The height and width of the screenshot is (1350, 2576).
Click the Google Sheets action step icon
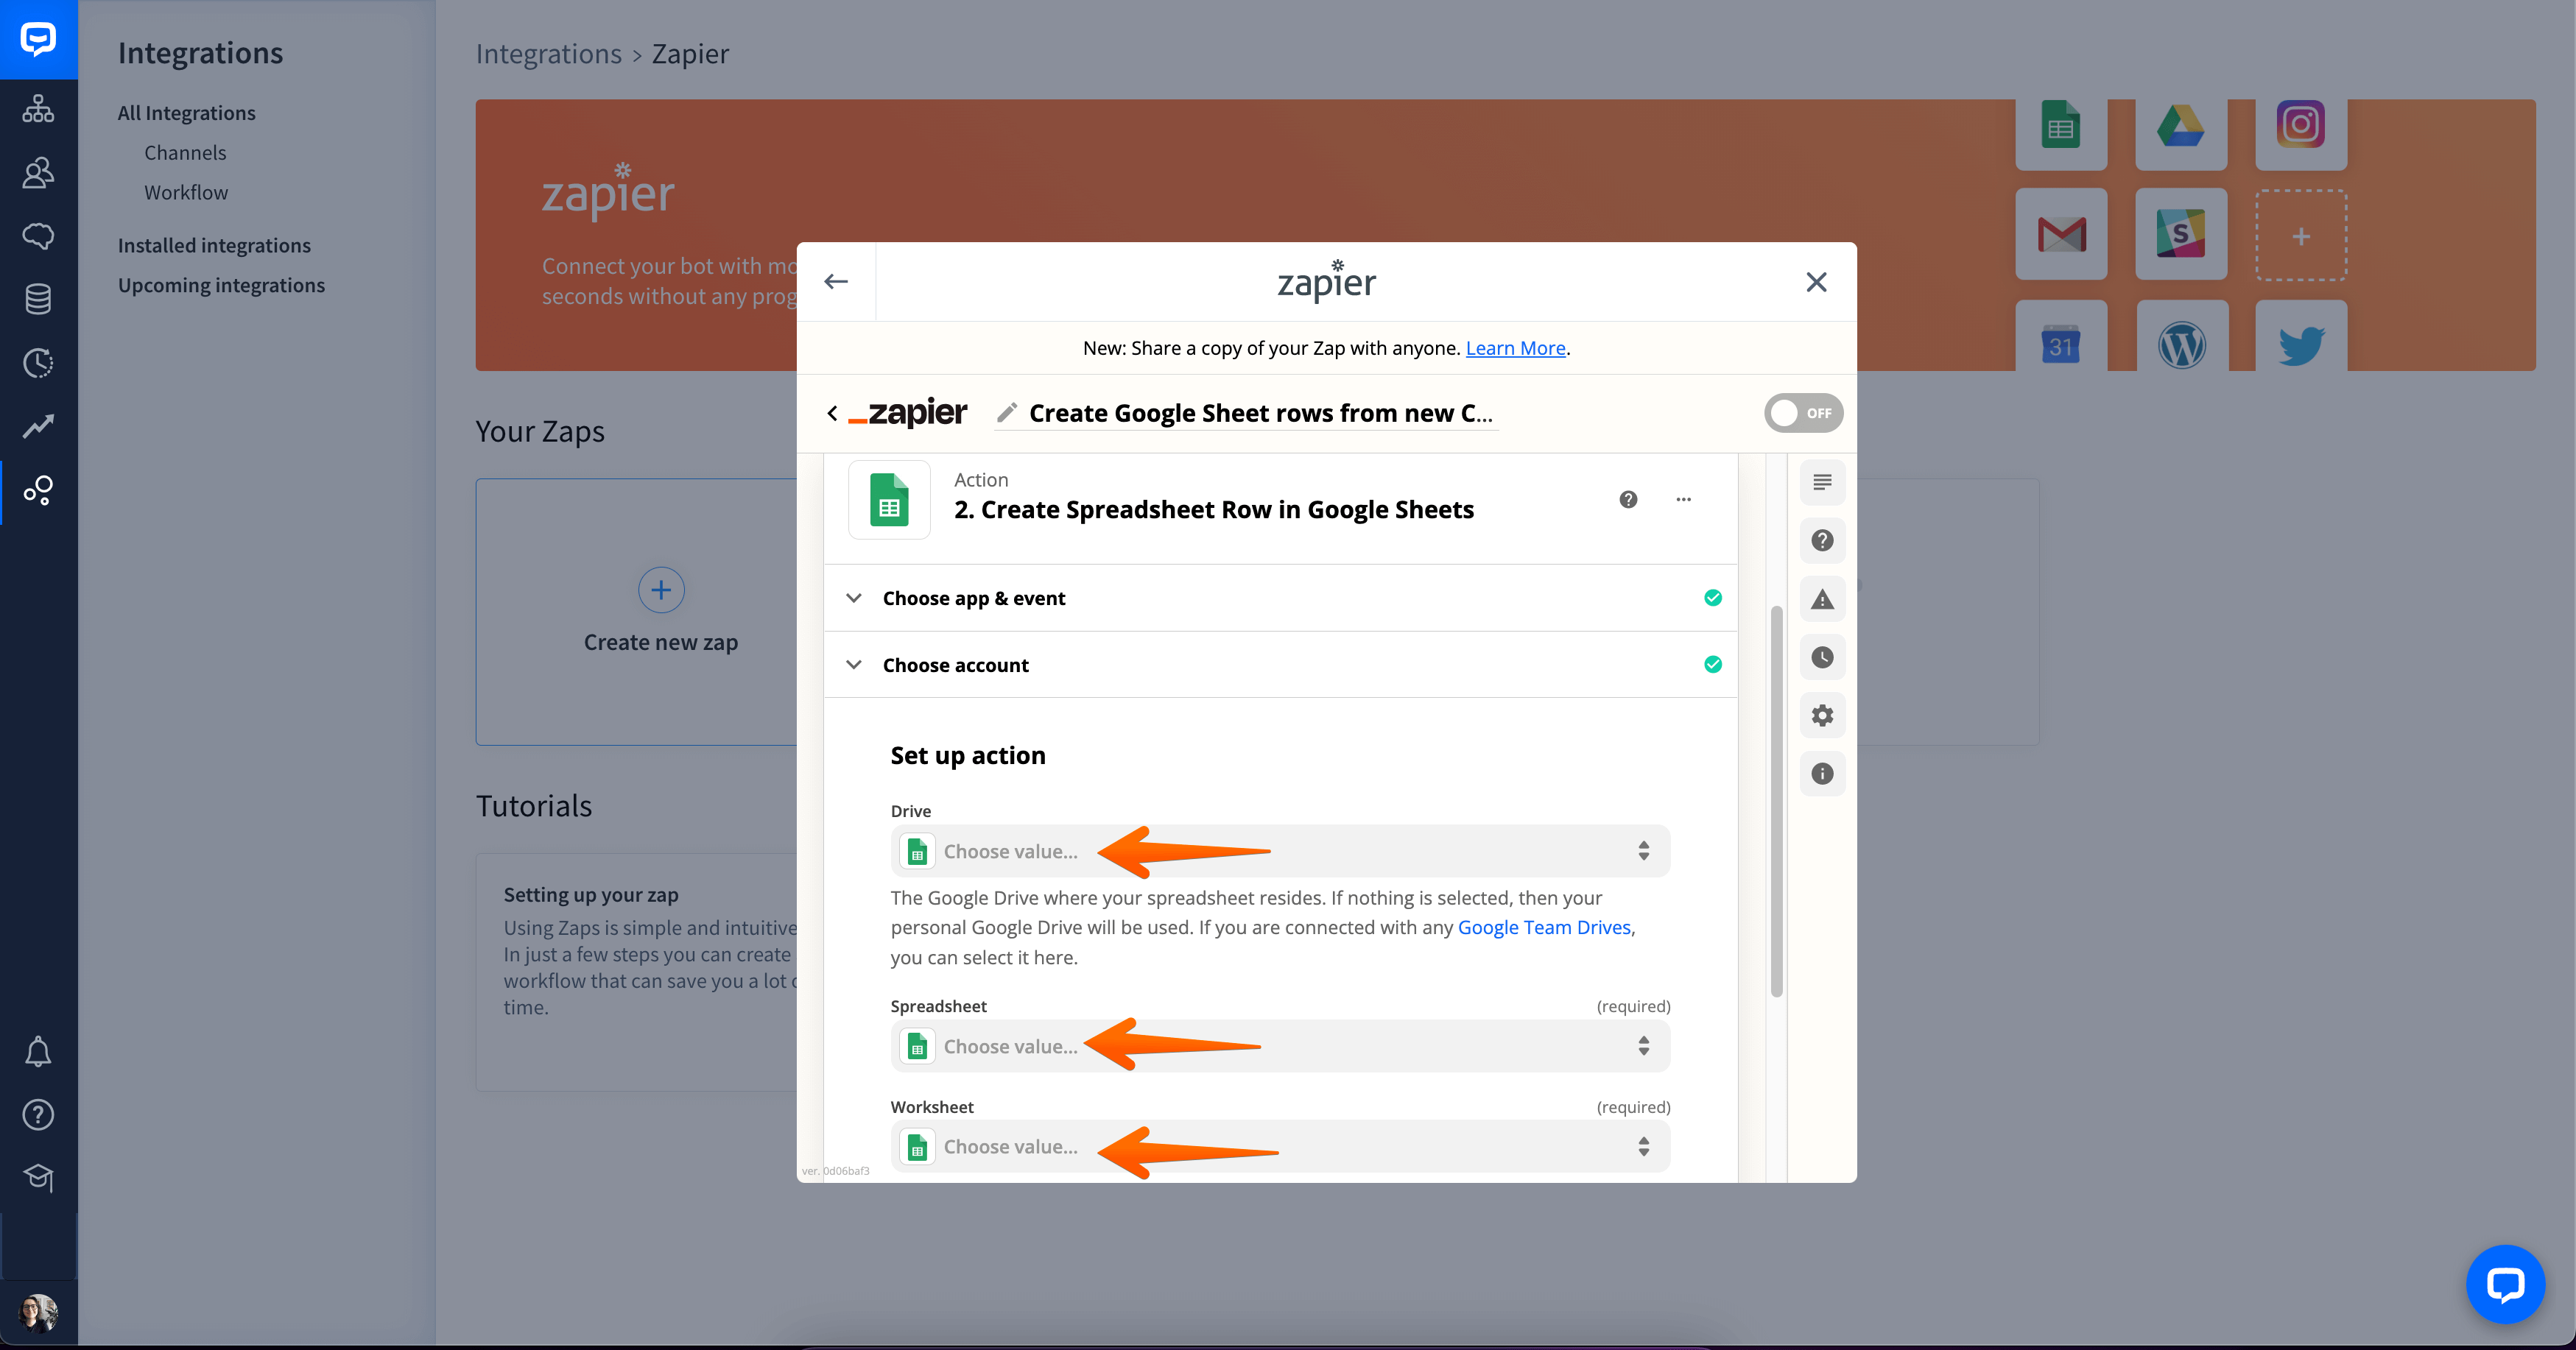point(889,500)
